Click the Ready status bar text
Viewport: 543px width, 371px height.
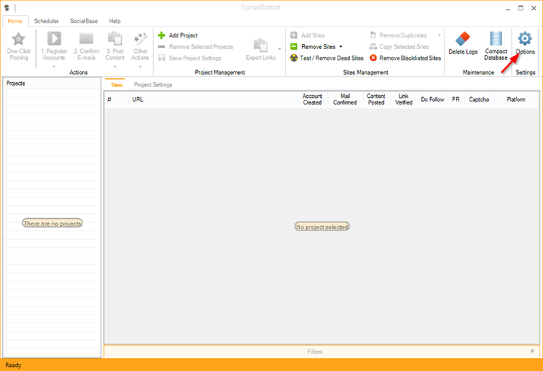pos(13,365)
